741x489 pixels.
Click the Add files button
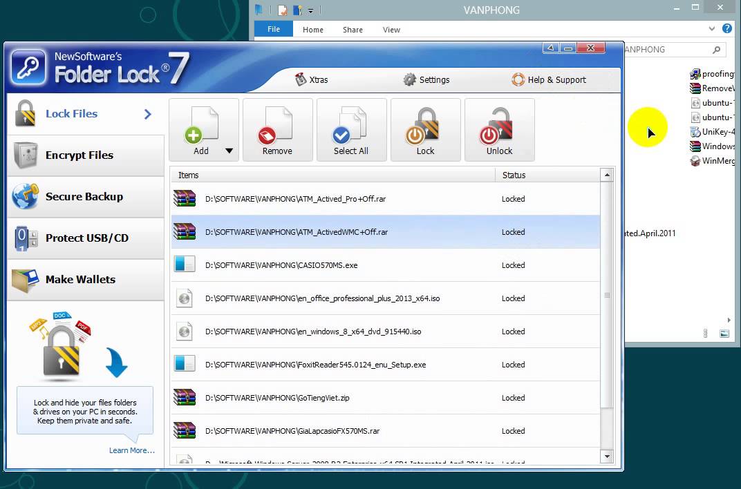tap(200, 131)
